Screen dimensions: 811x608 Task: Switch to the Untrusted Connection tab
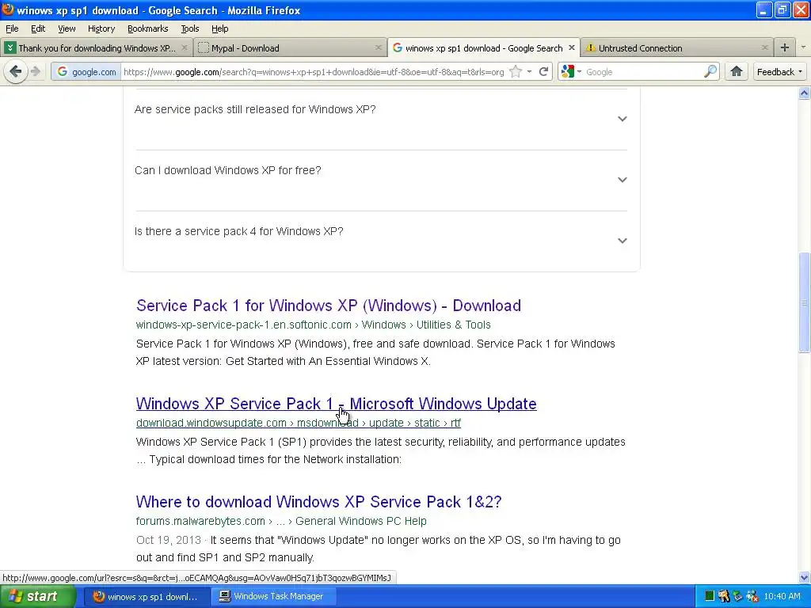(x=676, y=47)
